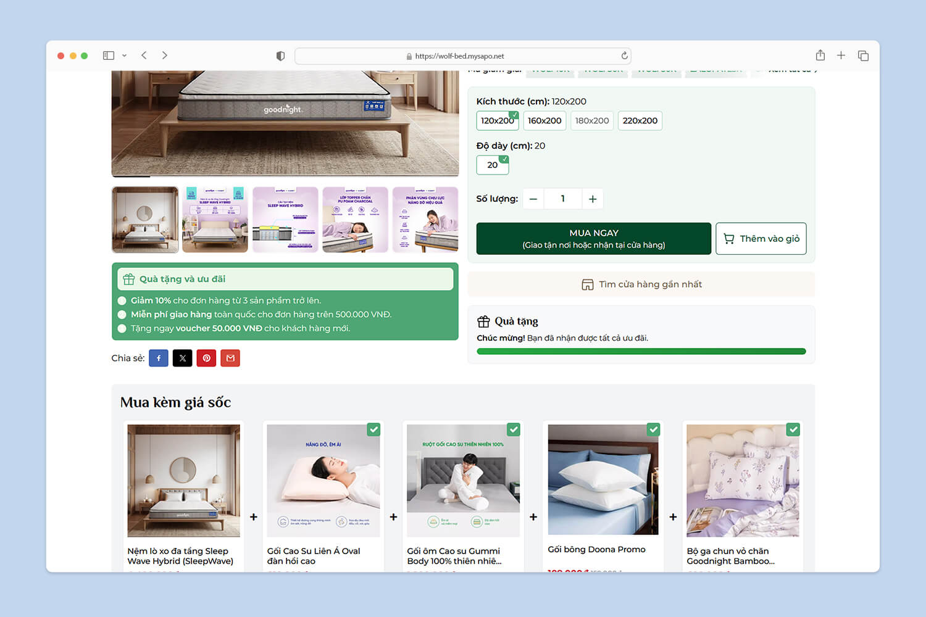Open Gối Cao Su Liên Á Oval link
Image resolution: width=926 pixels, height=617 pixels.
coord(314,556)
